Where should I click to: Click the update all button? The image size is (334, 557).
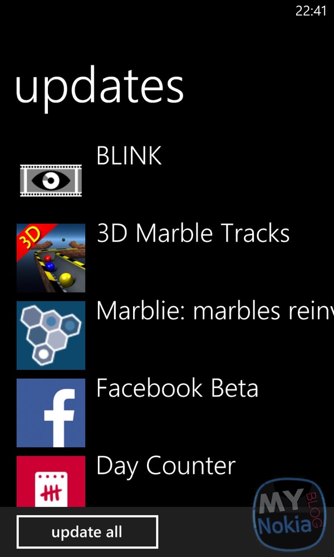87,532
